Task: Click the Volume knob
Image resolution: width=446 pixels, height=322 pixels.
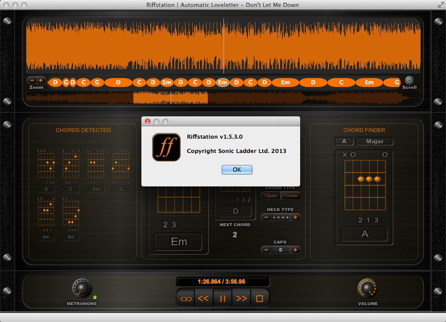Action: [367, 288]
